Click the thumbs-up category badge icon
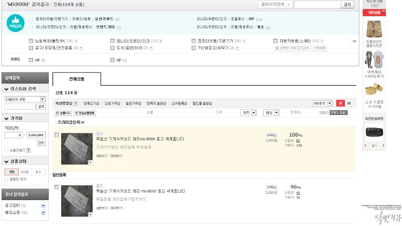The height and width of the screenshot is (226, 402). click(15, 23)
